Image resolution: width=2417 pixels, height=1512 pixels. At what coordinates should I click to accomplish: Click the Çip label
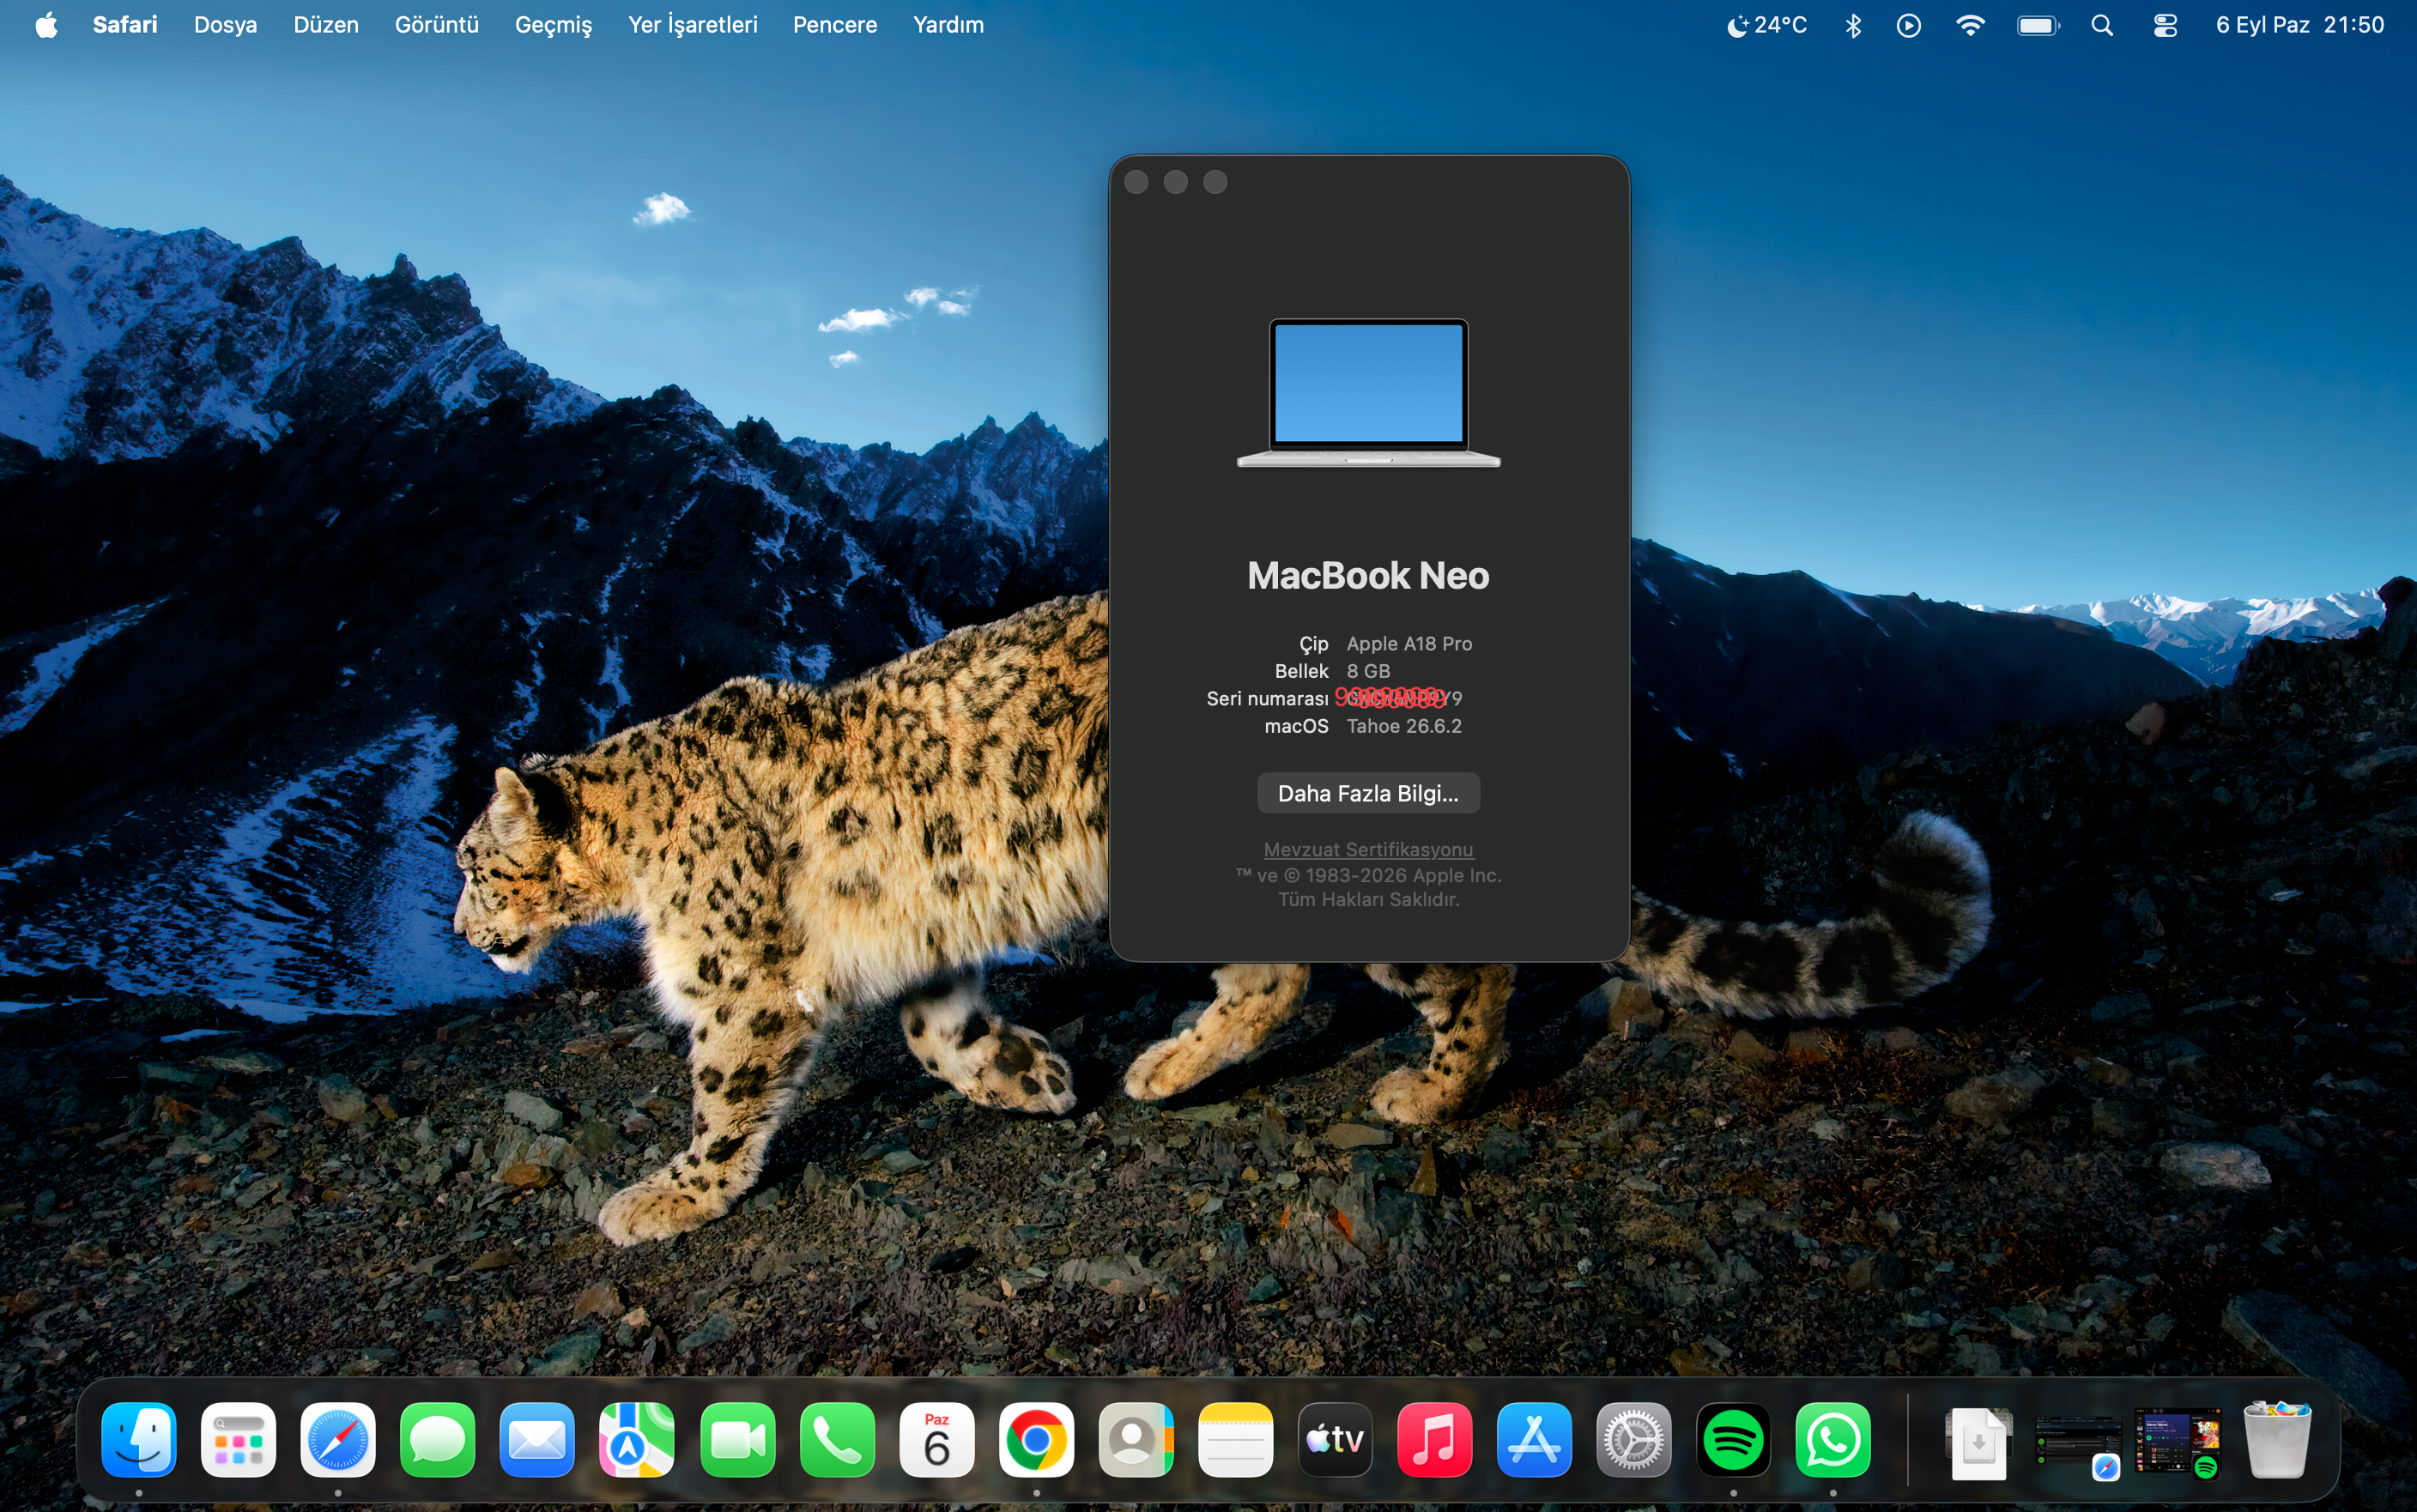[1313, 644]
